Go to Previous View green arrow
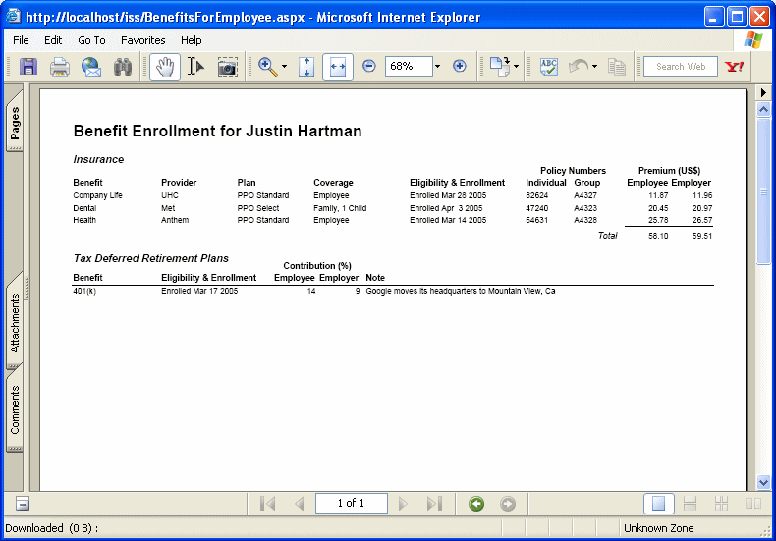This screenshot has width=776, height=541. [476, 504]
